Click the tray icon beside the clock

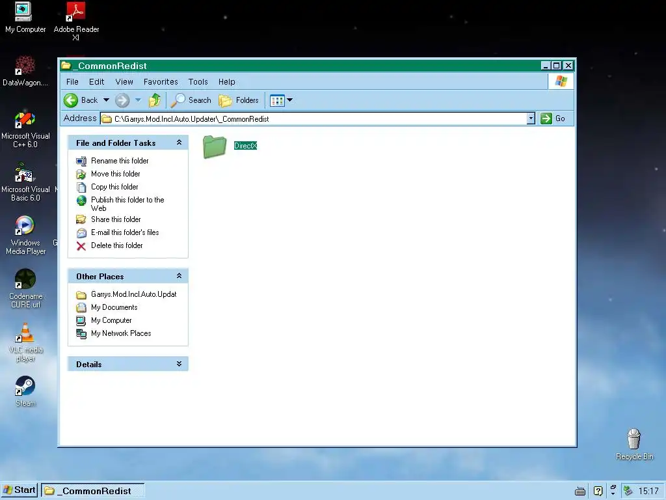pos(628,491)
